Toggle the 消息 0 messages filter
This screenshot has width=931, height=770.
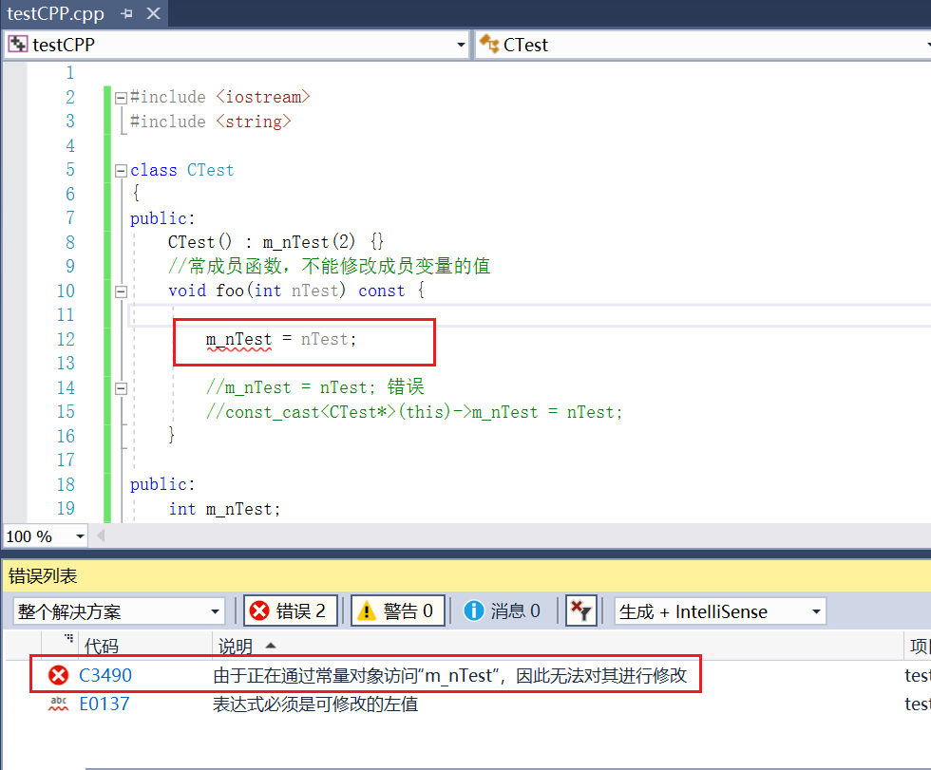(x=502, y=610)
